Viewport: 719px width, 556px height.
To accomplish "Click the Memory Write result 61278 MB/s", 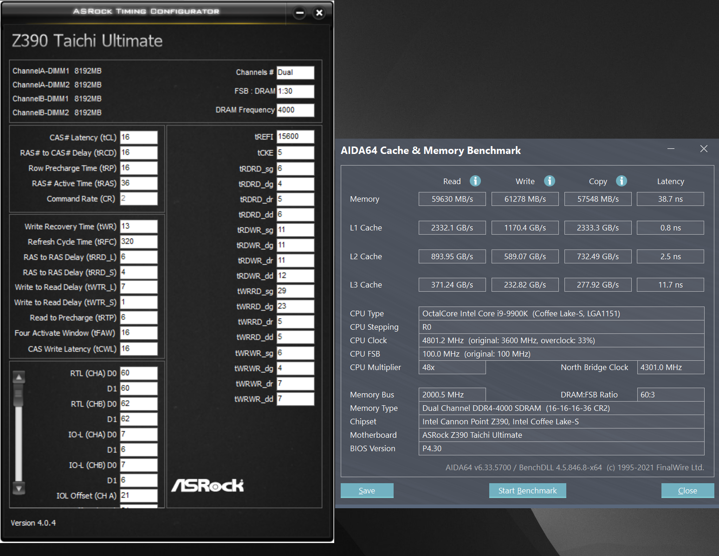I will click(525, 199).
